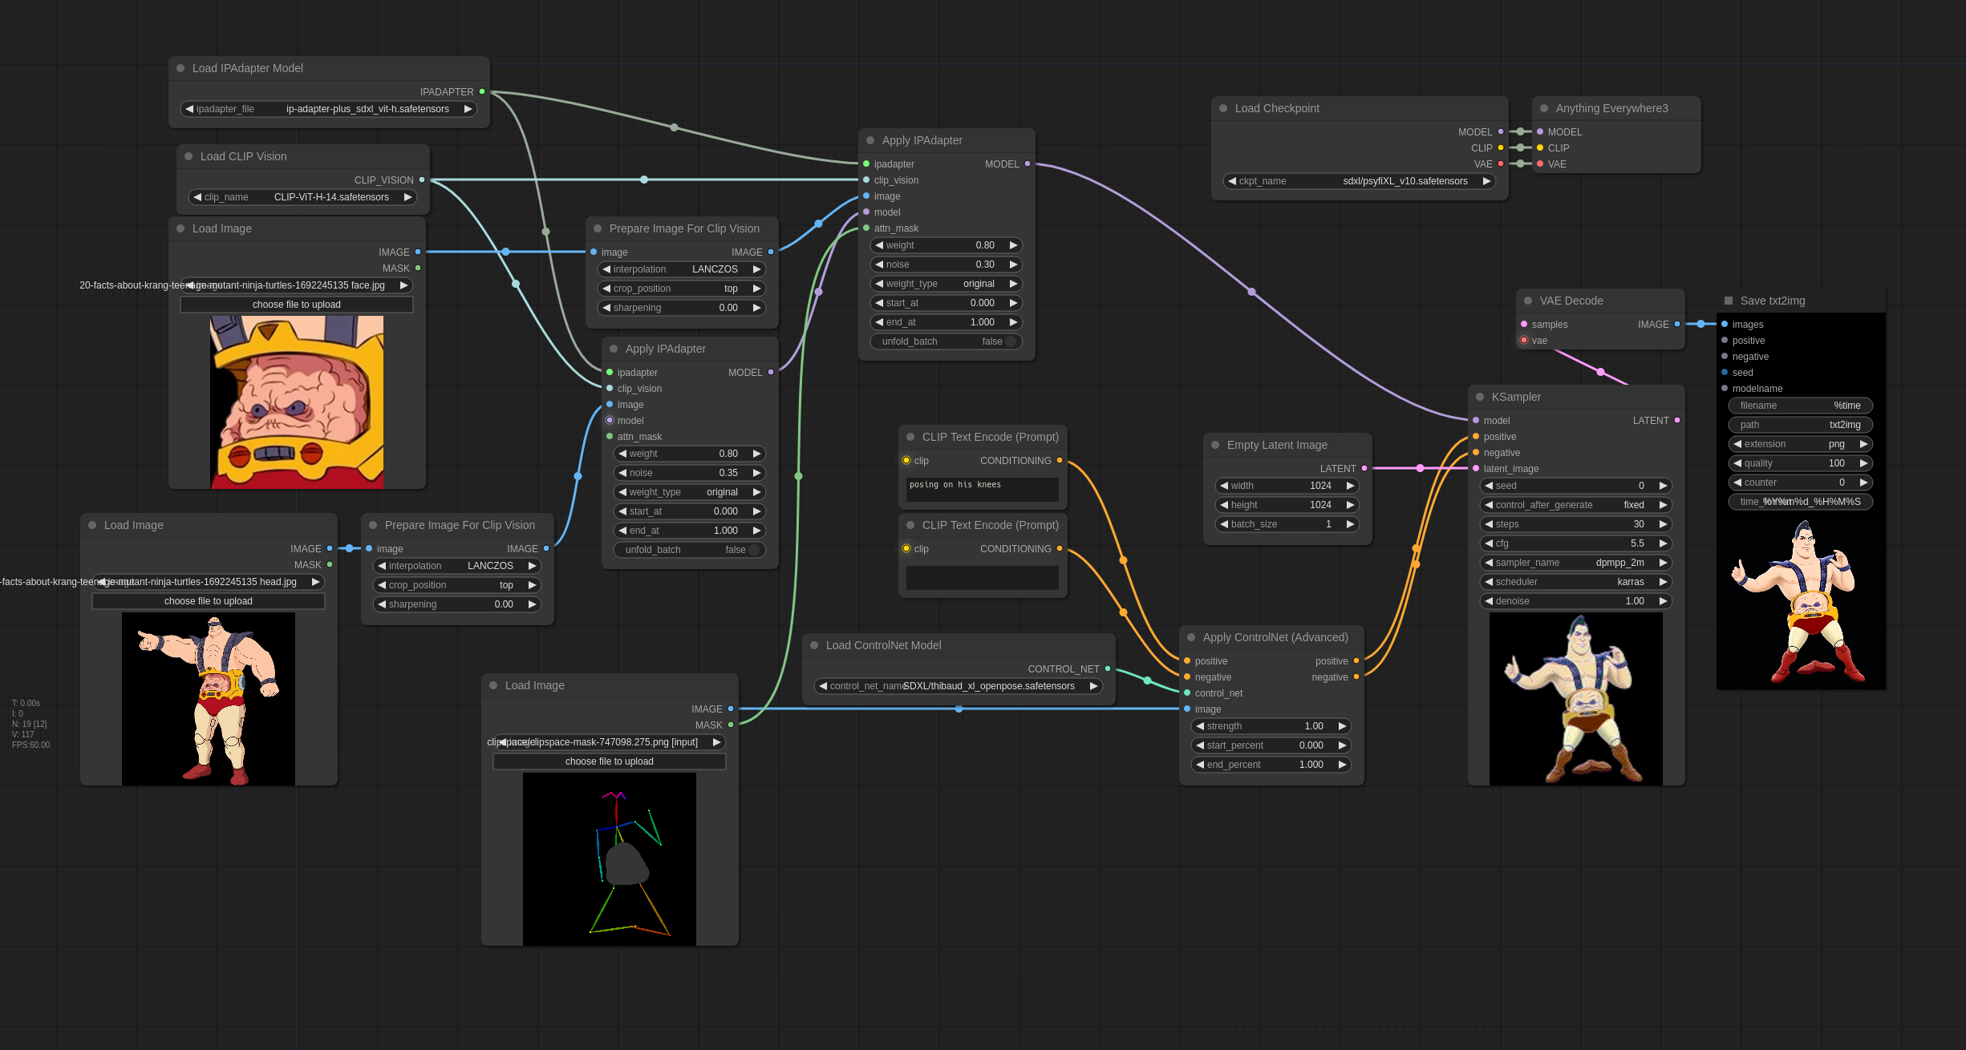The width and height of the screenshot is (1966, 1050).
Task: Open the clip_name CLIP-ViT-H-14 selector
Action: 303,197
